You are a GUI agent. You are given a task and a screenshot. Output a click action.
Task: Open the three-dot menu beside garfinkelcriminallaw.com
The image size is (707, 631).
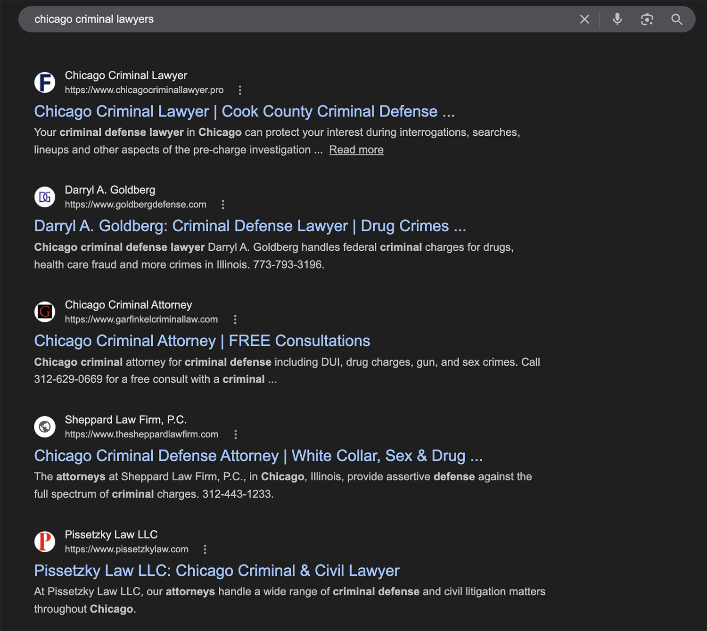[235, 320]
